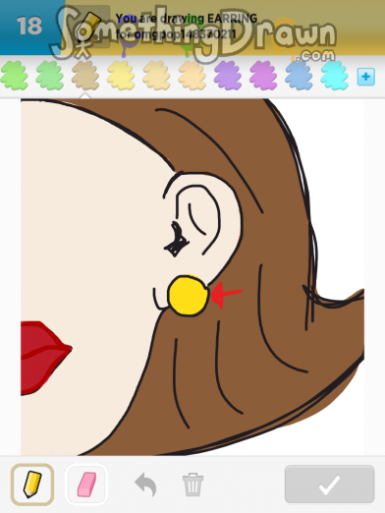Pick the soft blue swatch

coord(299,76)
